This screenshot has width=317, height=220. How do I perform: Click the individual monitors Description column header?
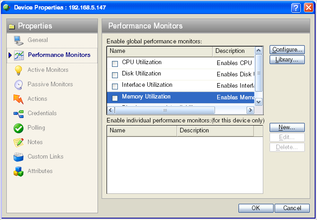215,131
